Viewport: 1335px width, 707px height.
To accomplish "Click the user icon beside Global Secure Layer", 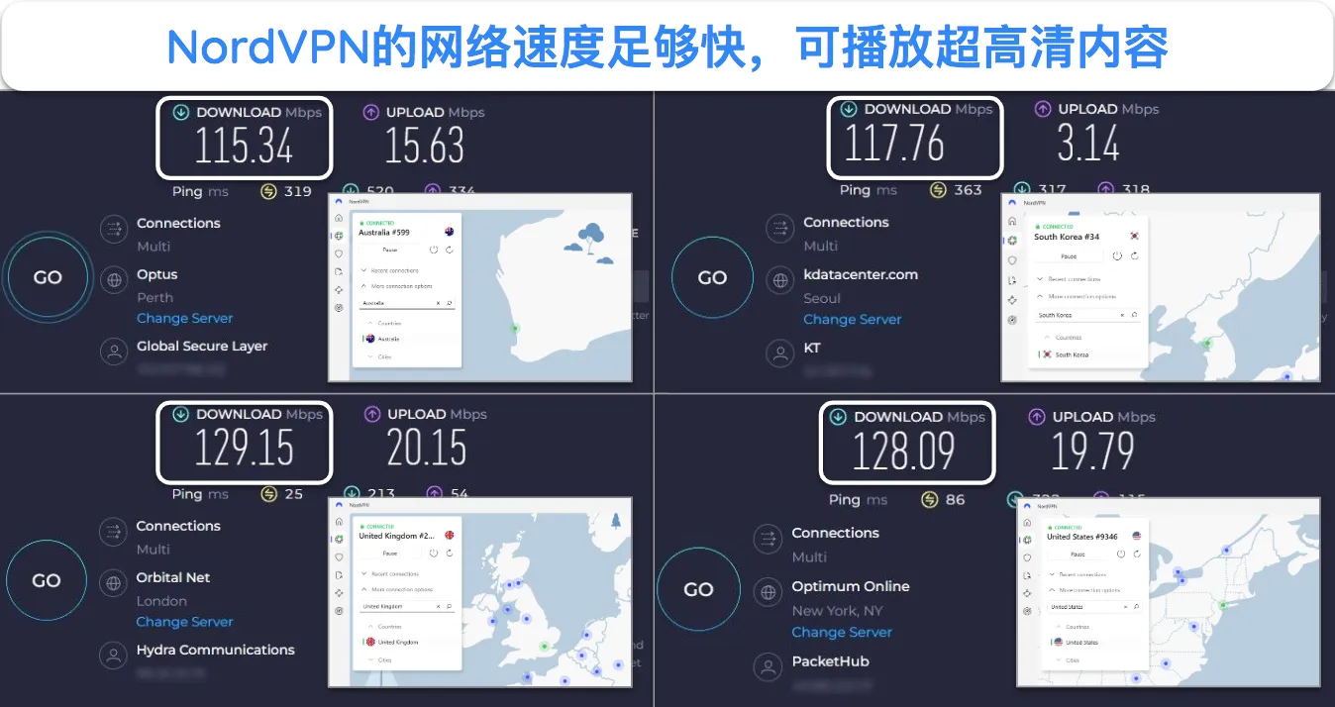I will pos(114,352).
